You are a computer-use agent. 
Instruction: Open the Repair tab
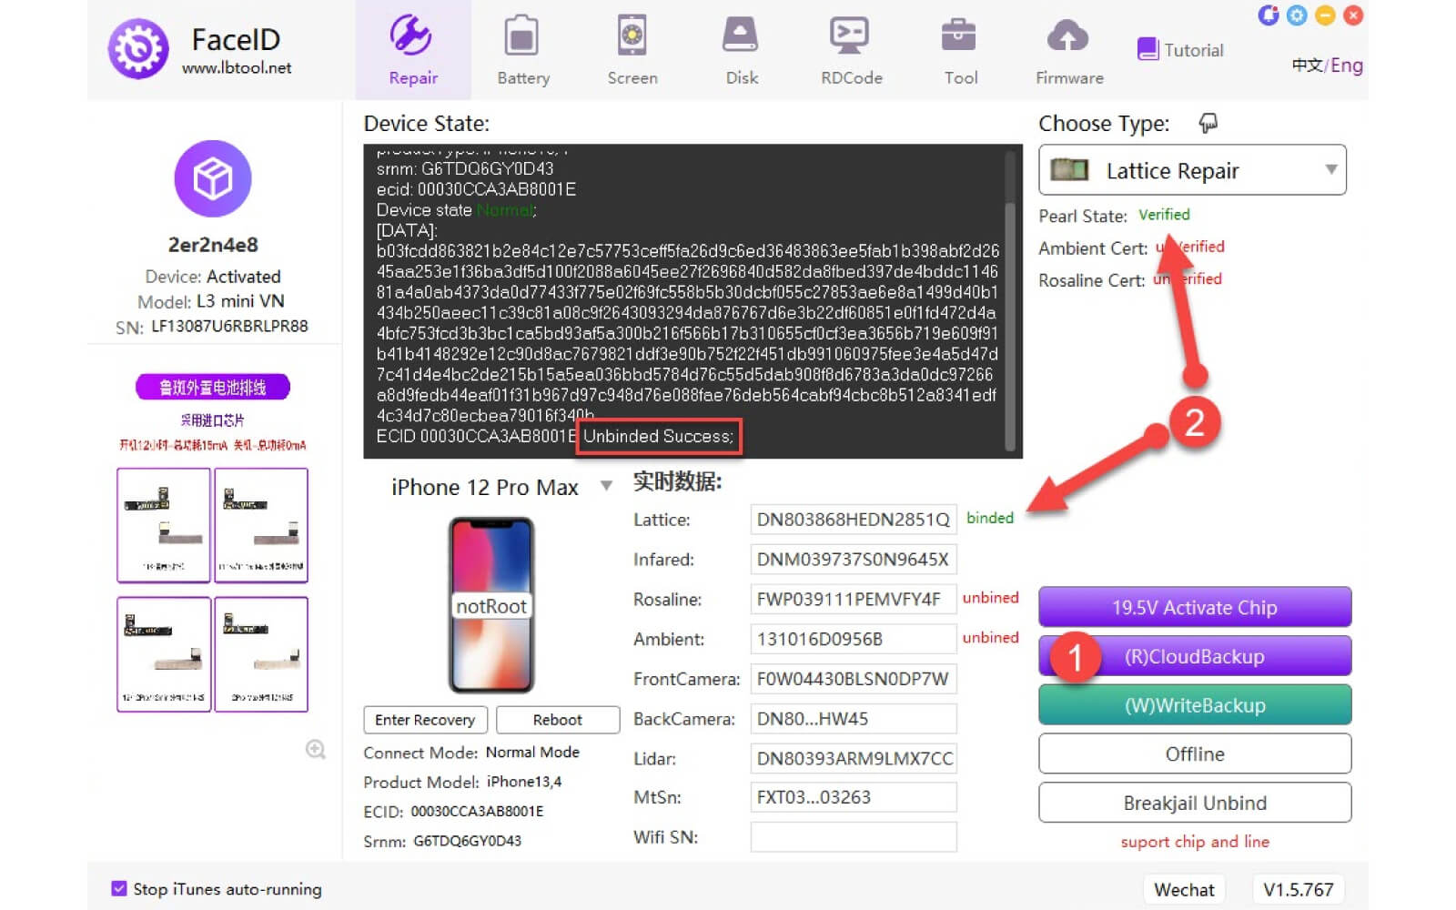coord(413,50)
